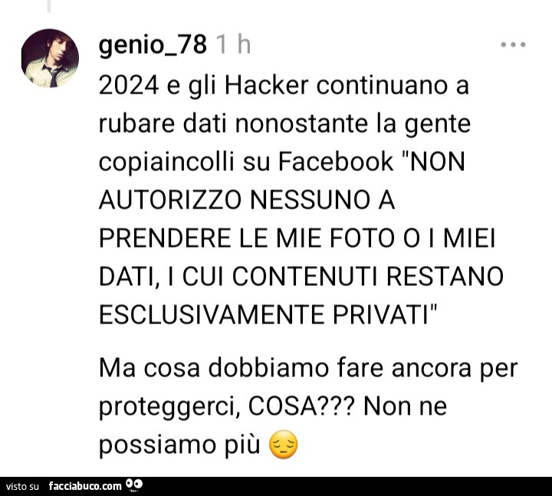Select the word "Hacker" in the post
This screenshot has height=496, width=552.
pos(267,86)
